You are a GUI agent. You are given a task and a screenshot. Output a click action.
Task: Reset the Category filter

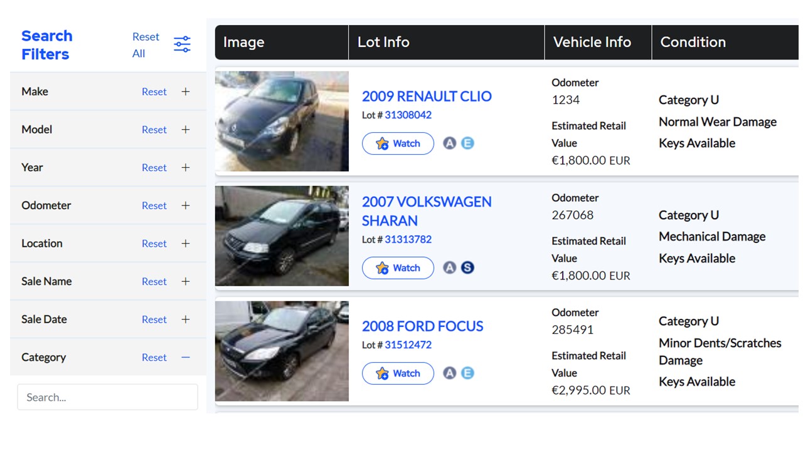point(154,357)
